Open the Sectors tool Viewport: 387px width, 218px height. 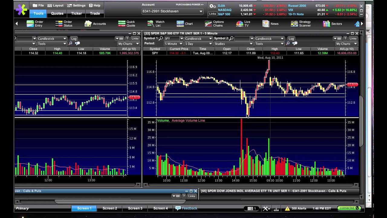[332, 24]
